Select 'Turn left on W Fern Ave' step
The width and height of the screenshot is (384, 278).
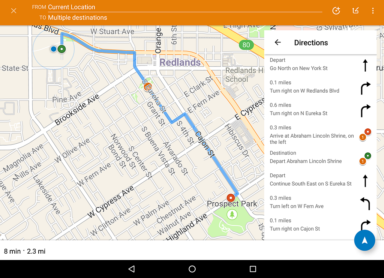tap(321, 202)
